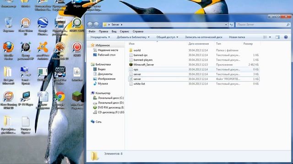Click the Explorer Forward arrow button
The width and height of the screenshot is (293, 164).
click(97, 25)
